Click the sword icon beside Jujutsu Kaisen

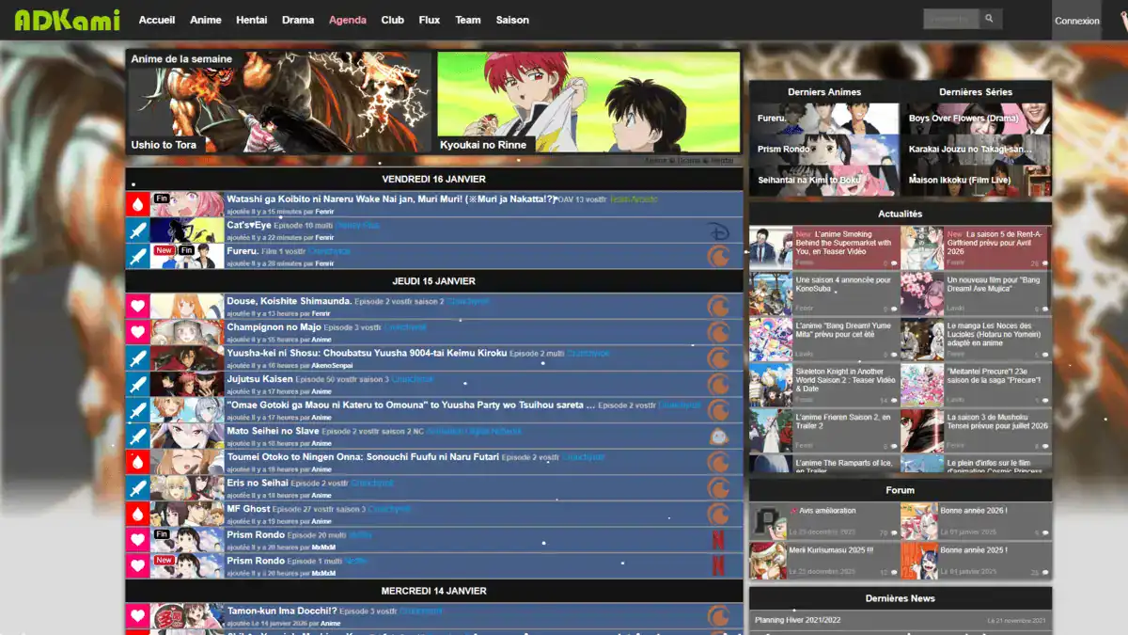click(x=138, y=384)
